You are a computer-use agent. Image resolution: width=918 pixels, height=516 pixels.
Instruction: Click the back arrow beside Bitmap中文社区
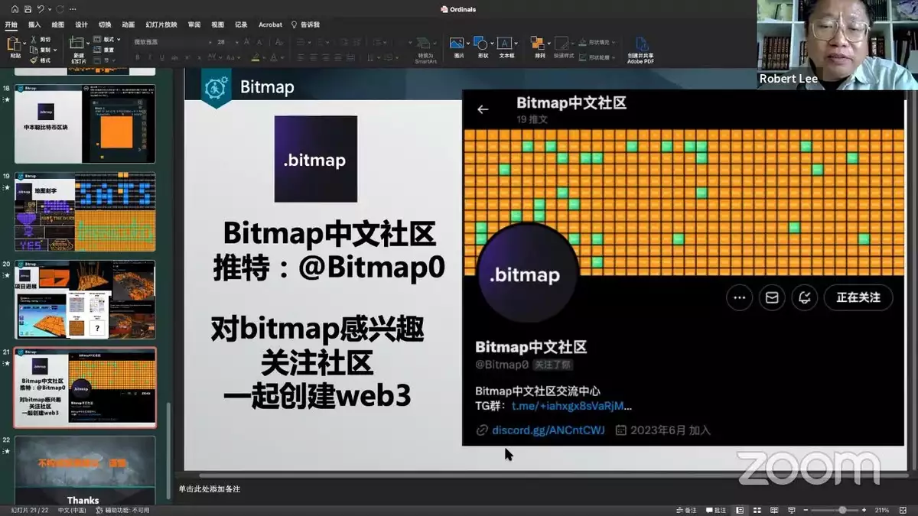483,109
